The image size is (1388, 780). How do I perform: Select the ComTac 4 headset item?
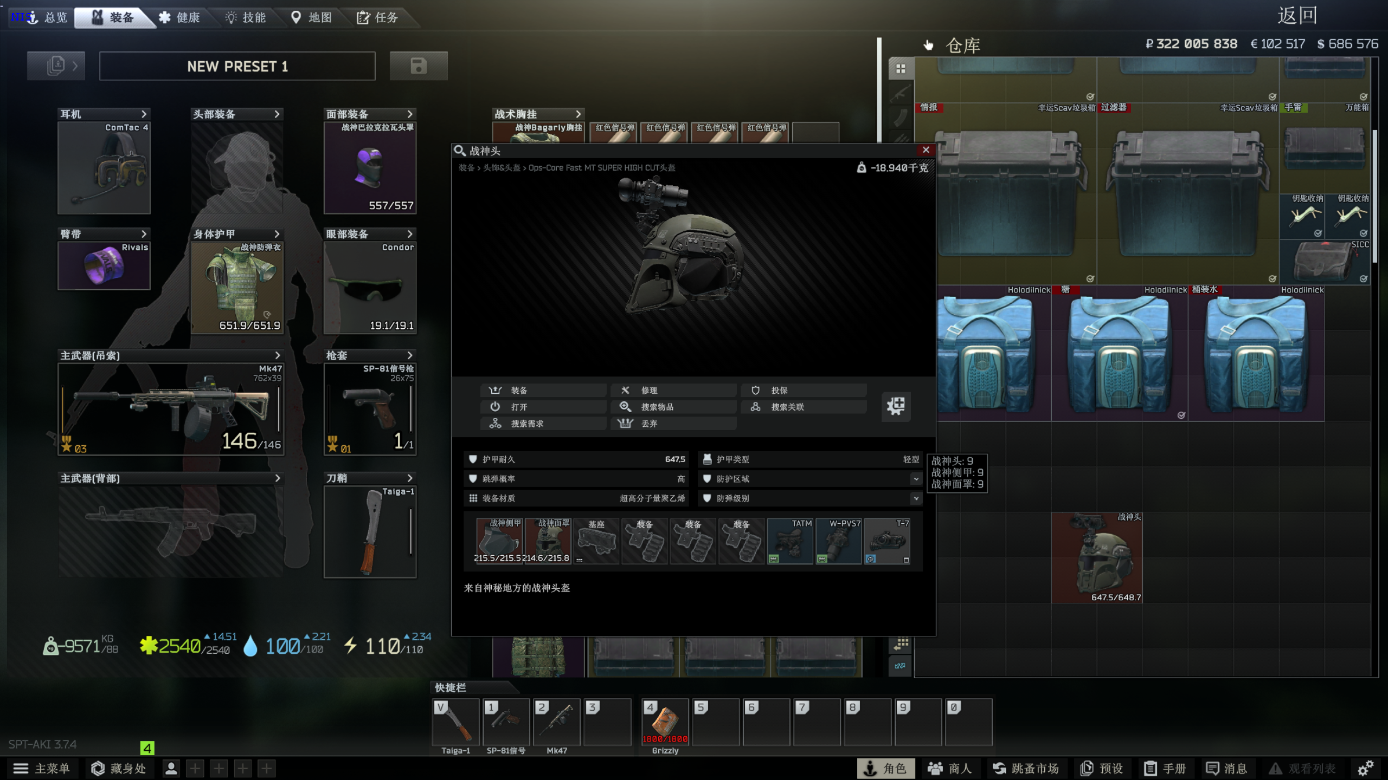104,168
